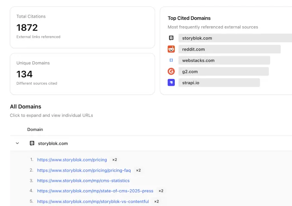This screenshot has height=206, width=292.
Task: Click the Domain column header
Action: click(35, 129)
